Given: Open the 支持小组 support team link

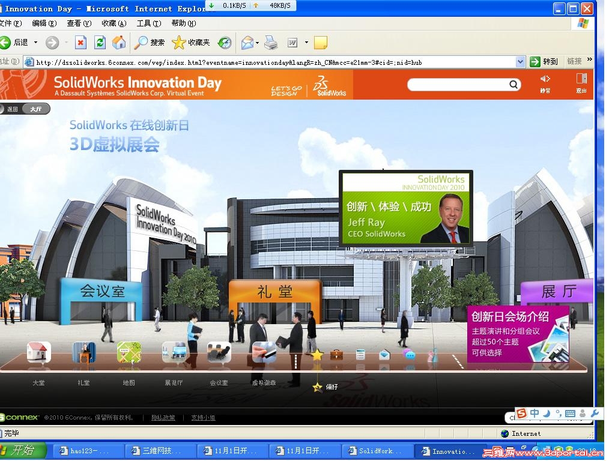Looking at the screenshot, I should click(x=203, y=418).
